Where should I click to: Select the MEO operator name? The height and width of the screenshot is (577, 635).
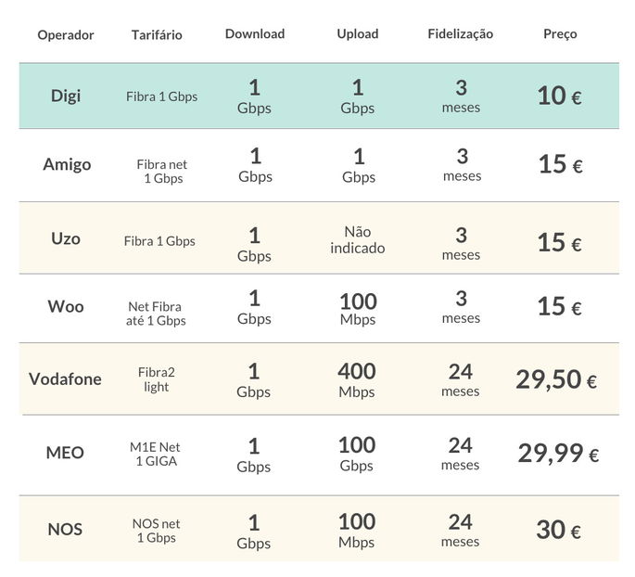65,453
